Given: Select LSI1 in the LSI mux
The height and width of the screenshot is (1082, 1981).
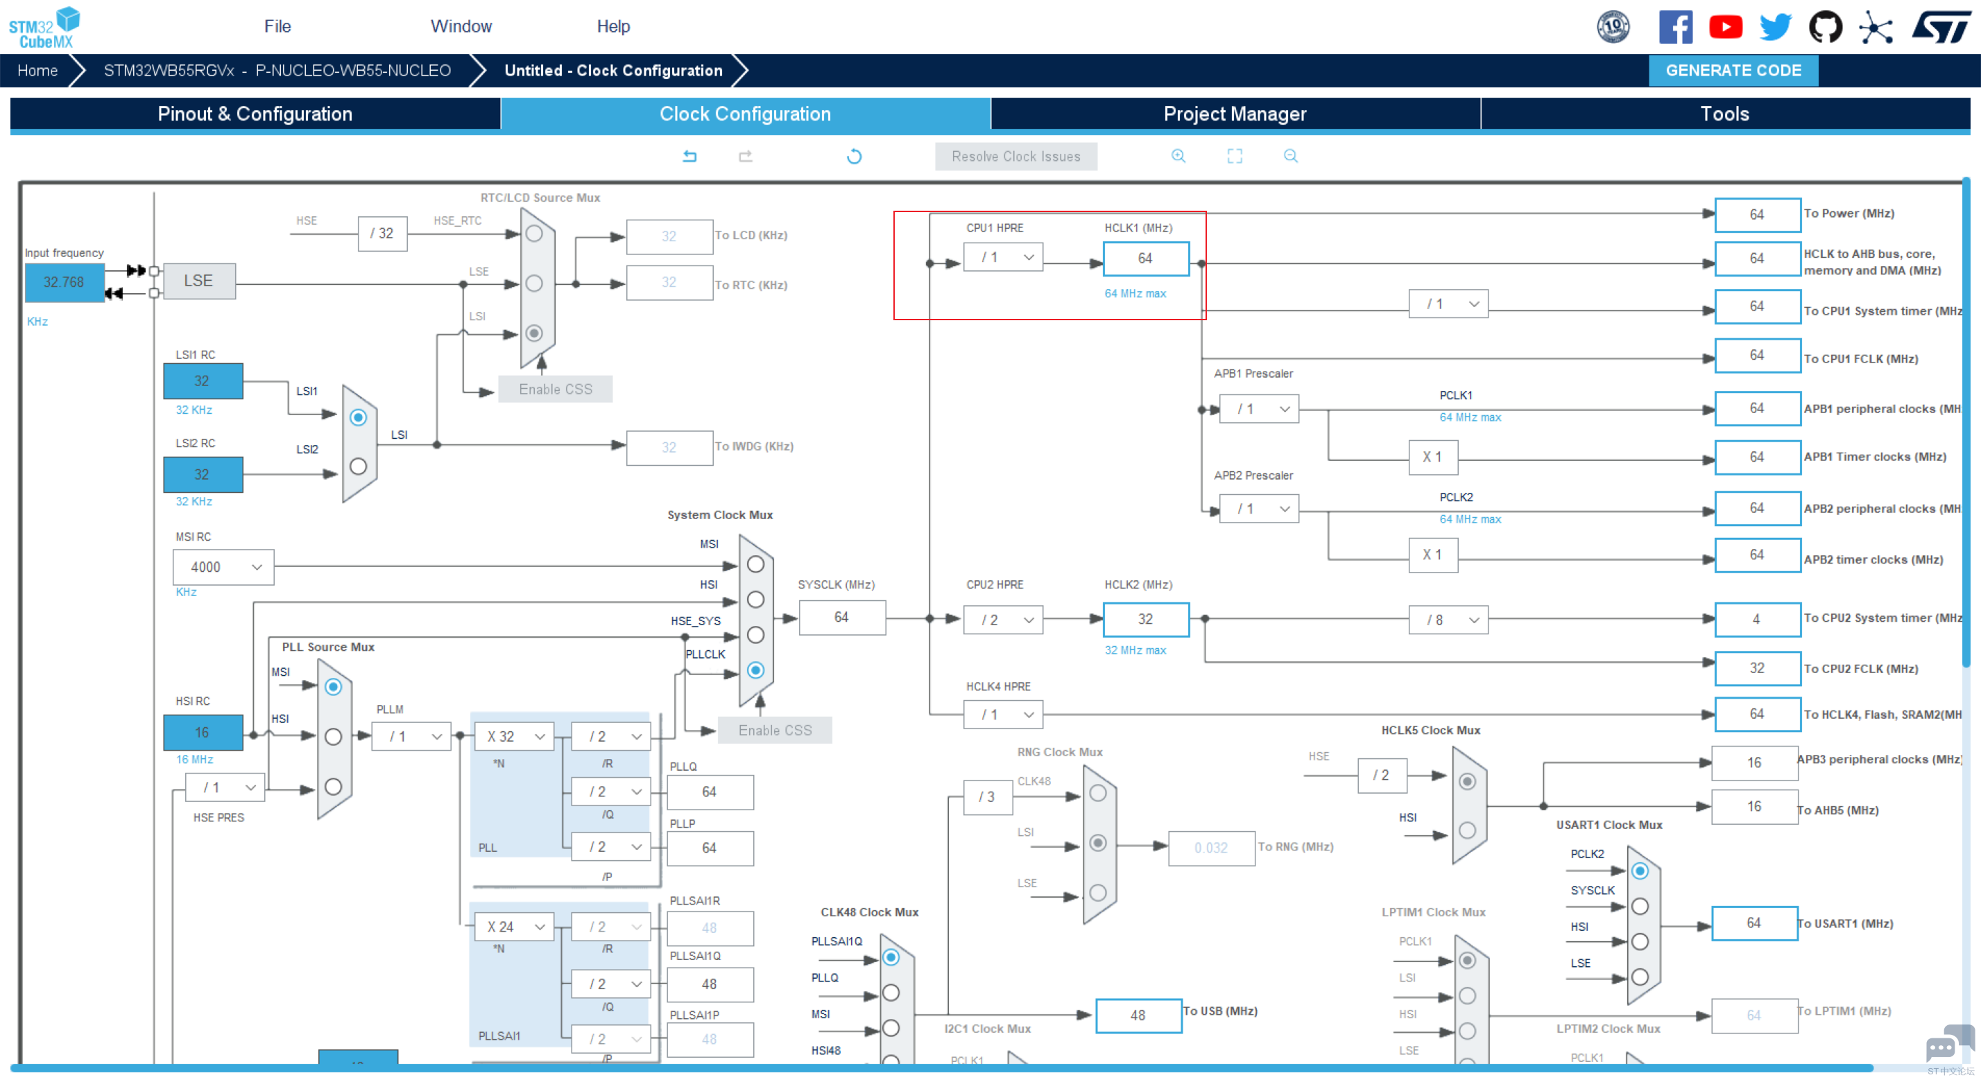Looking at the screenshot, I should (359, 417).
